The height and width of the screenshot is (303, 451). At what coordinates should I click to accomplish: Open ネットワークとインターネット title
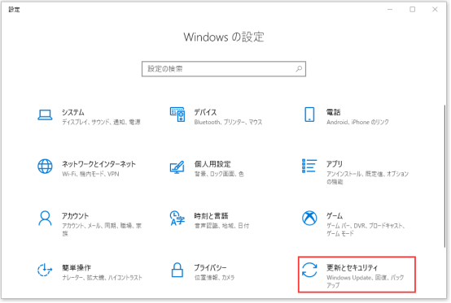[x=99, y=164]
